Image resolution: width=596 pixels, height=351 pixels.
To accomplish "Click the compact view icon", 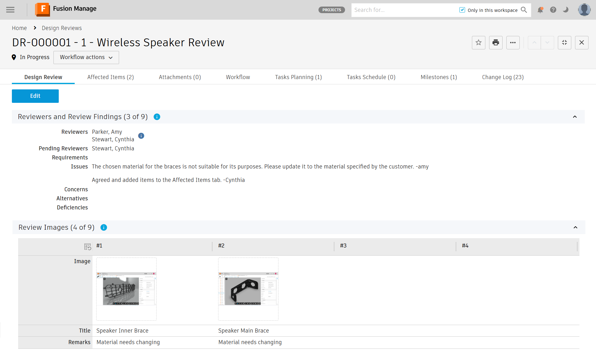I will pyautogui.click(x=564, y=43).
